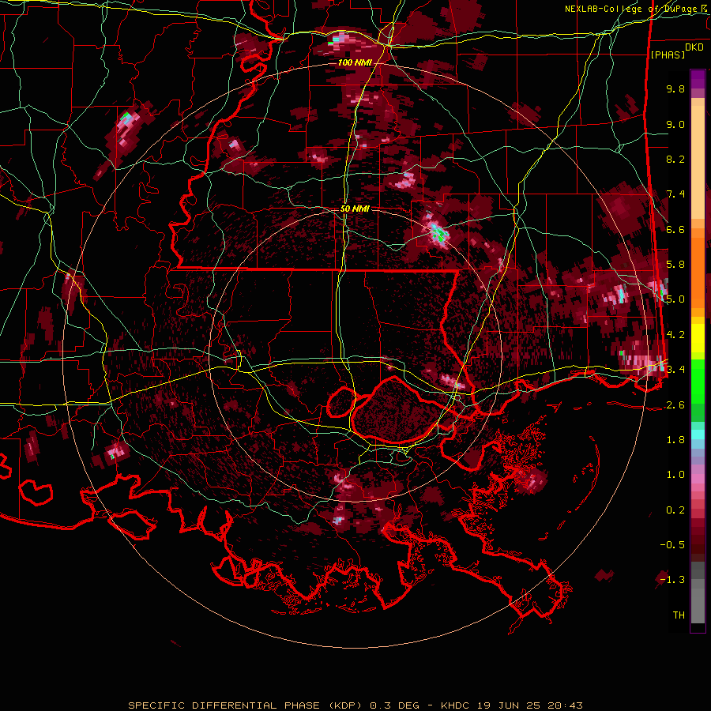Select the 4.2 scale value
Viewport: 711px width, 711px height.
click(675, 335)
